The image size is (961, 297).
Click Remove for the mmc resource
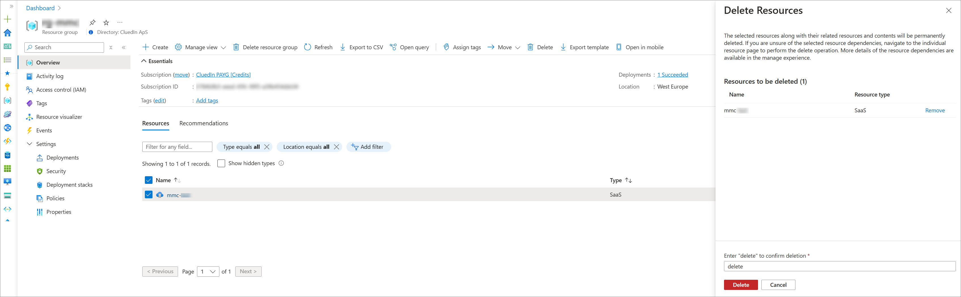pos(935,111)
